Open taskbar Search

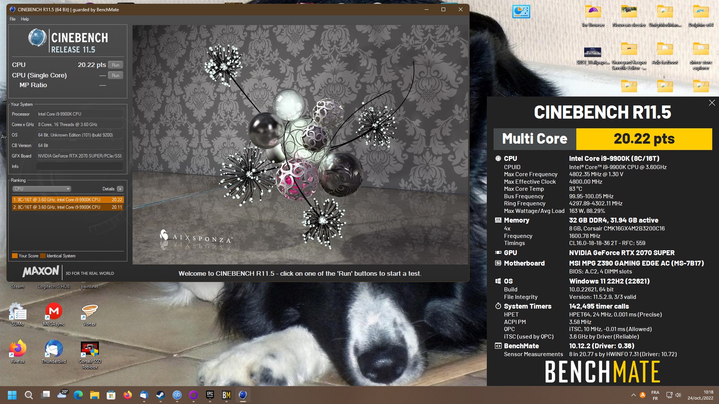(x=28, y=395)
